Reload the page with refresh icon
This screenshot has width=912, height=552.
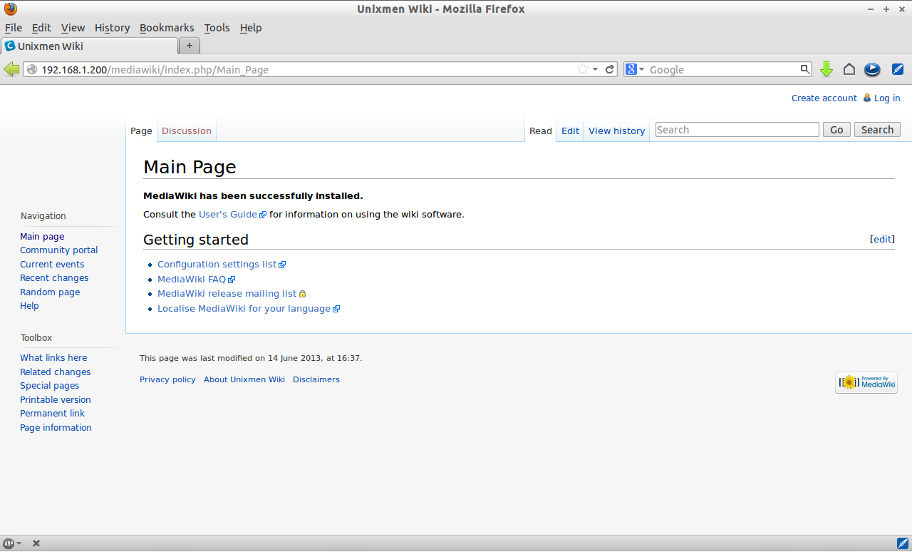(610, 69)
